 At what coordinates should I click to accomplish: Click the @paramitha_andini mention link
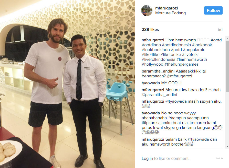tap(159, 95)
